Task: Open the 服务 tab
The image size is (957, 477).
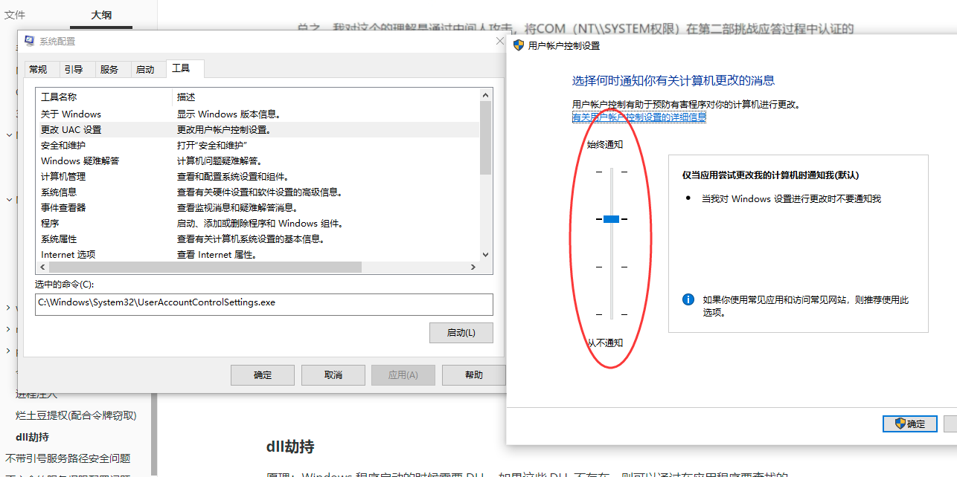Action: coord(109,69)
